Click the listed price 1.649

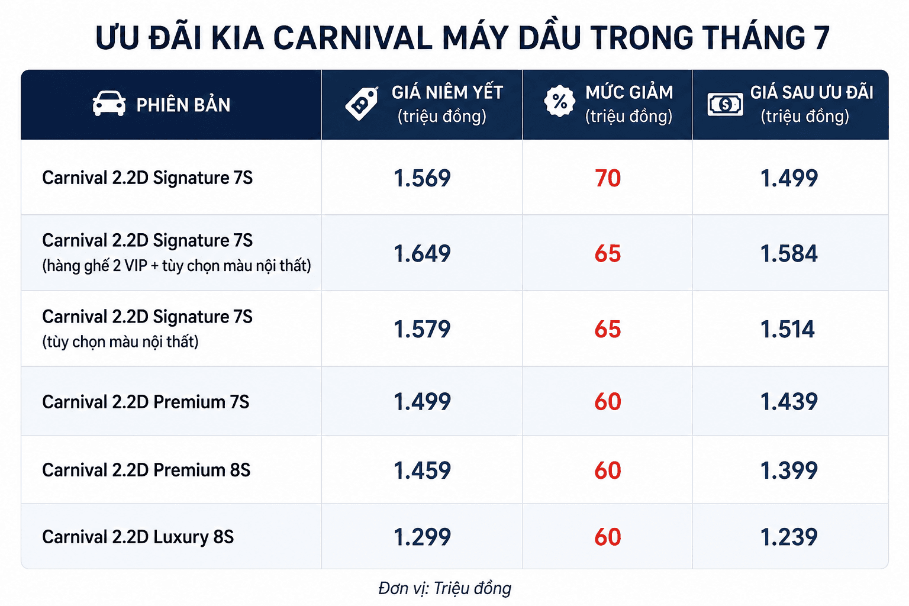pos(422,253)
